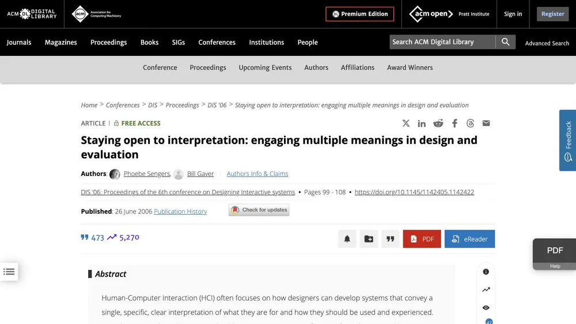Open the Feedback side tab
576x324 pixels.
[x=567, y=140]
